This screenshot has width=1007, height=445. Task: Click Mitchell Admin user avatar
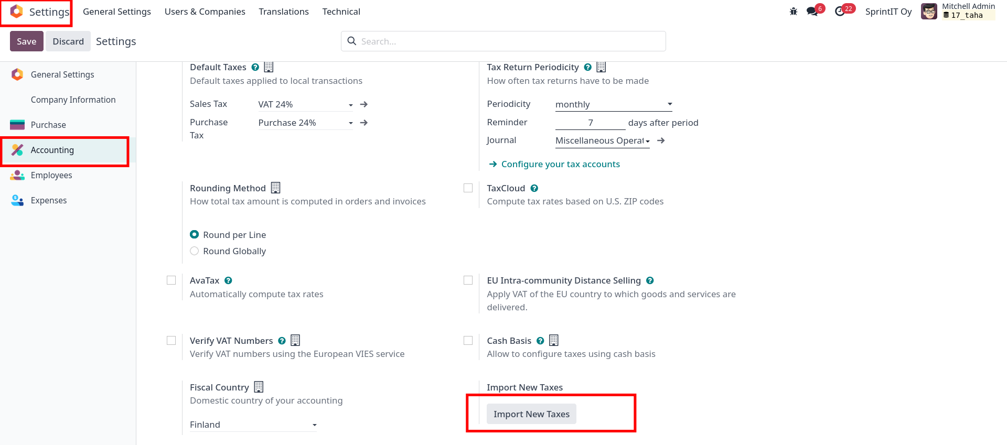pyautogui.click(x=929, y=12)
